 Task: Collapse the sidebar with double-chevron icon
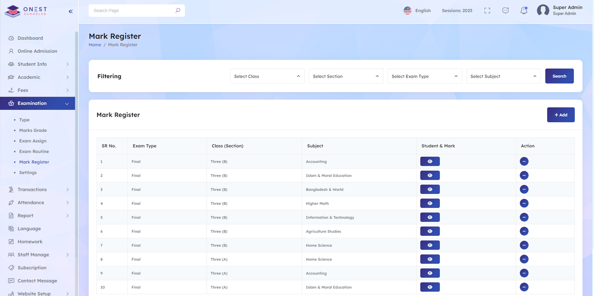[x=71, y=12]
